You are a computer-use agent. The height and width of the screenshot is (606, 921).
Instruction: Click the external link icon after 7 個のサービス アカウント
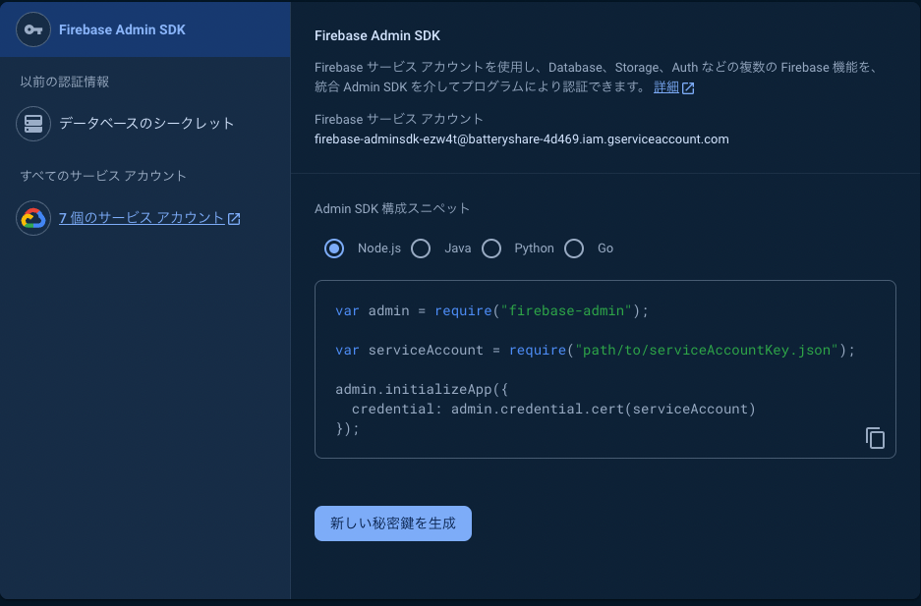point(234,219)
